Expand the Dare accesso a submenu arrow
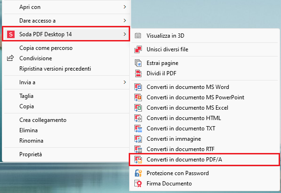This screenshot has width=281, height=193. 125,20
